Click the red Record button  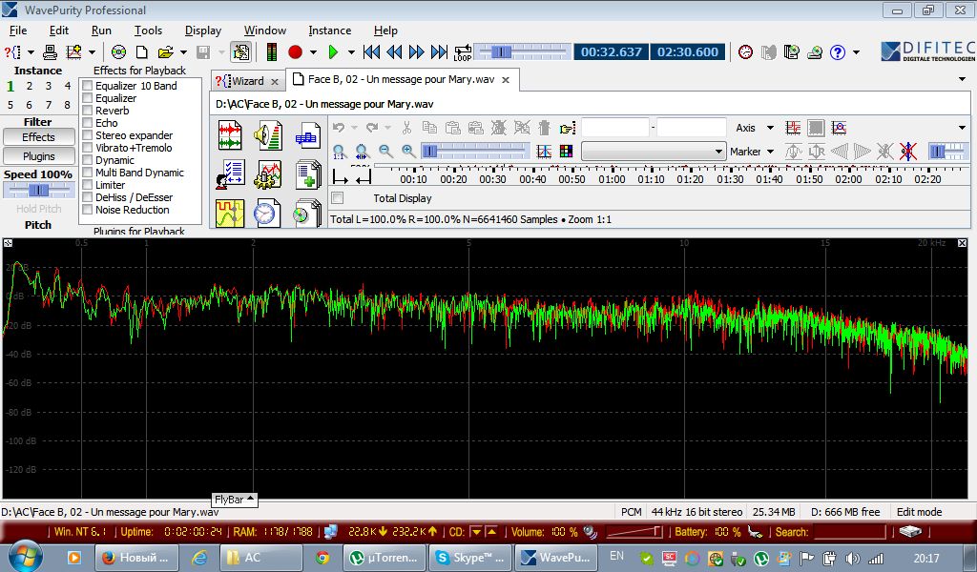(296, 52)
